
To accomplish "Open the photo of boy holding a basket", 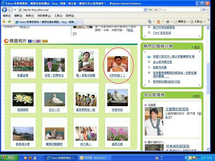I will coord(86,61).
